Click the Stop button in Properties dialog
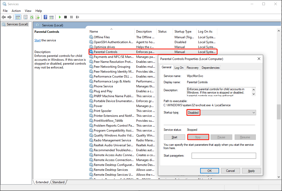The height and width of the screenshot is (191, 282). 198,137
